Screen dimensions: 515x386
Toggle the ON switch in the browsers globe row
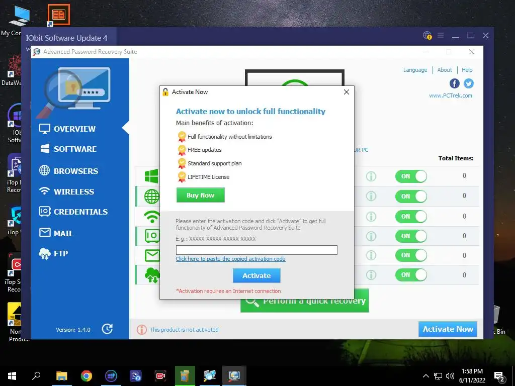pyautogui.click(x=411, y=197)
